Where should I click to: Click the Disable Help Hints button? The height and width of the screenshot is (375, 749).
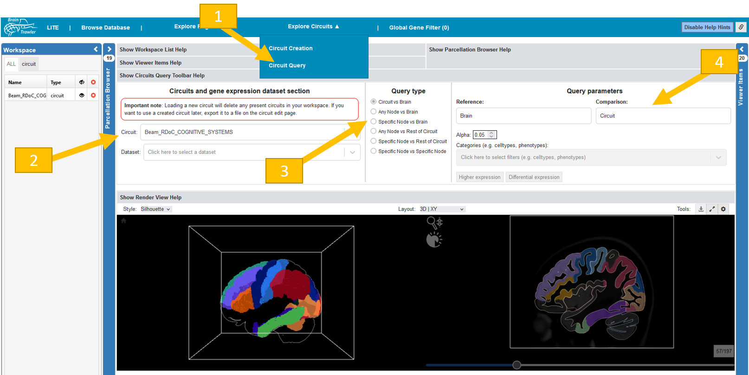pos(707,27)
